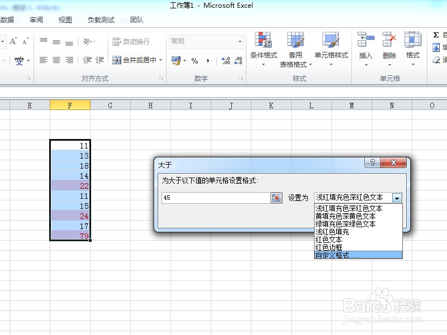Toggle center text alignment
The height and width of the screenshot is (335, 447).
[56, 59]
